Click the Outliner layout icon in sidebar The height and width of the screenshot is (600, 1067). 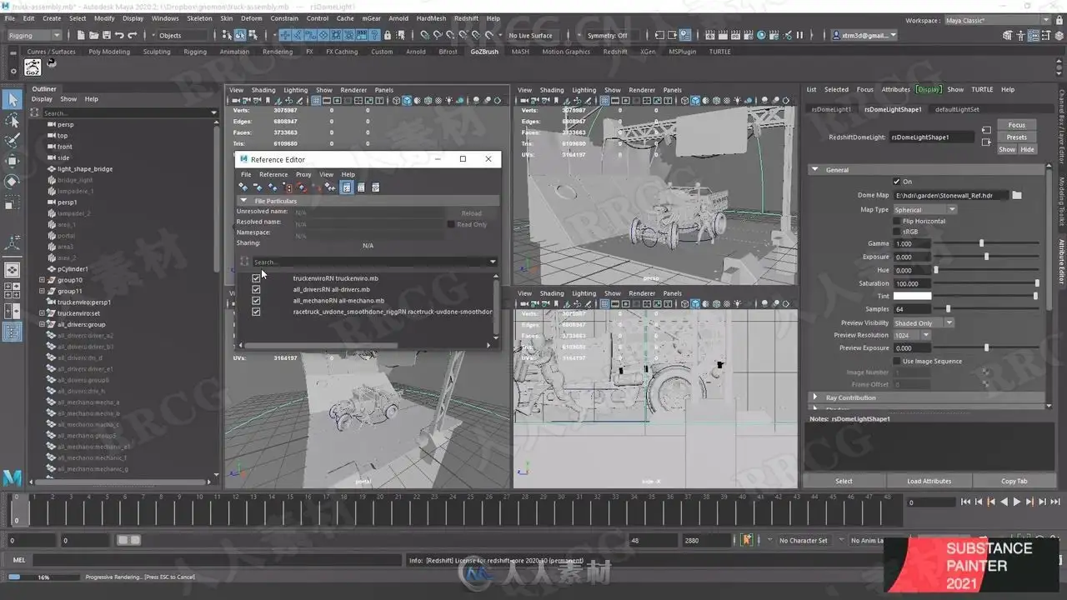click(13, 332)
